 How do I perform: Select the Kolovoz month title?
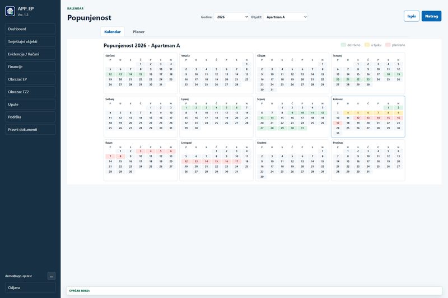coord(338,99)
